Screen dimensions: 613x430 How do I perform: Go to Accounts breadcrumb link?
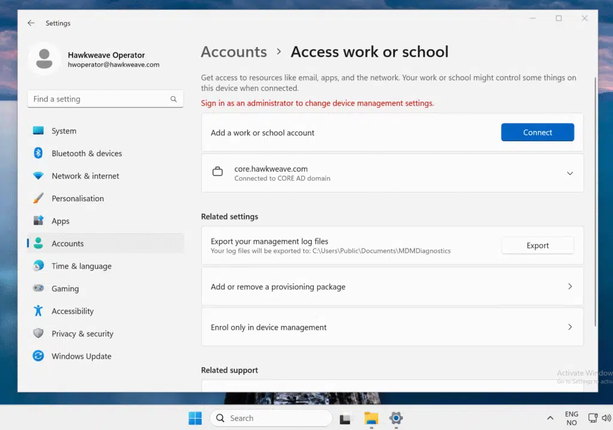point(233,52)
